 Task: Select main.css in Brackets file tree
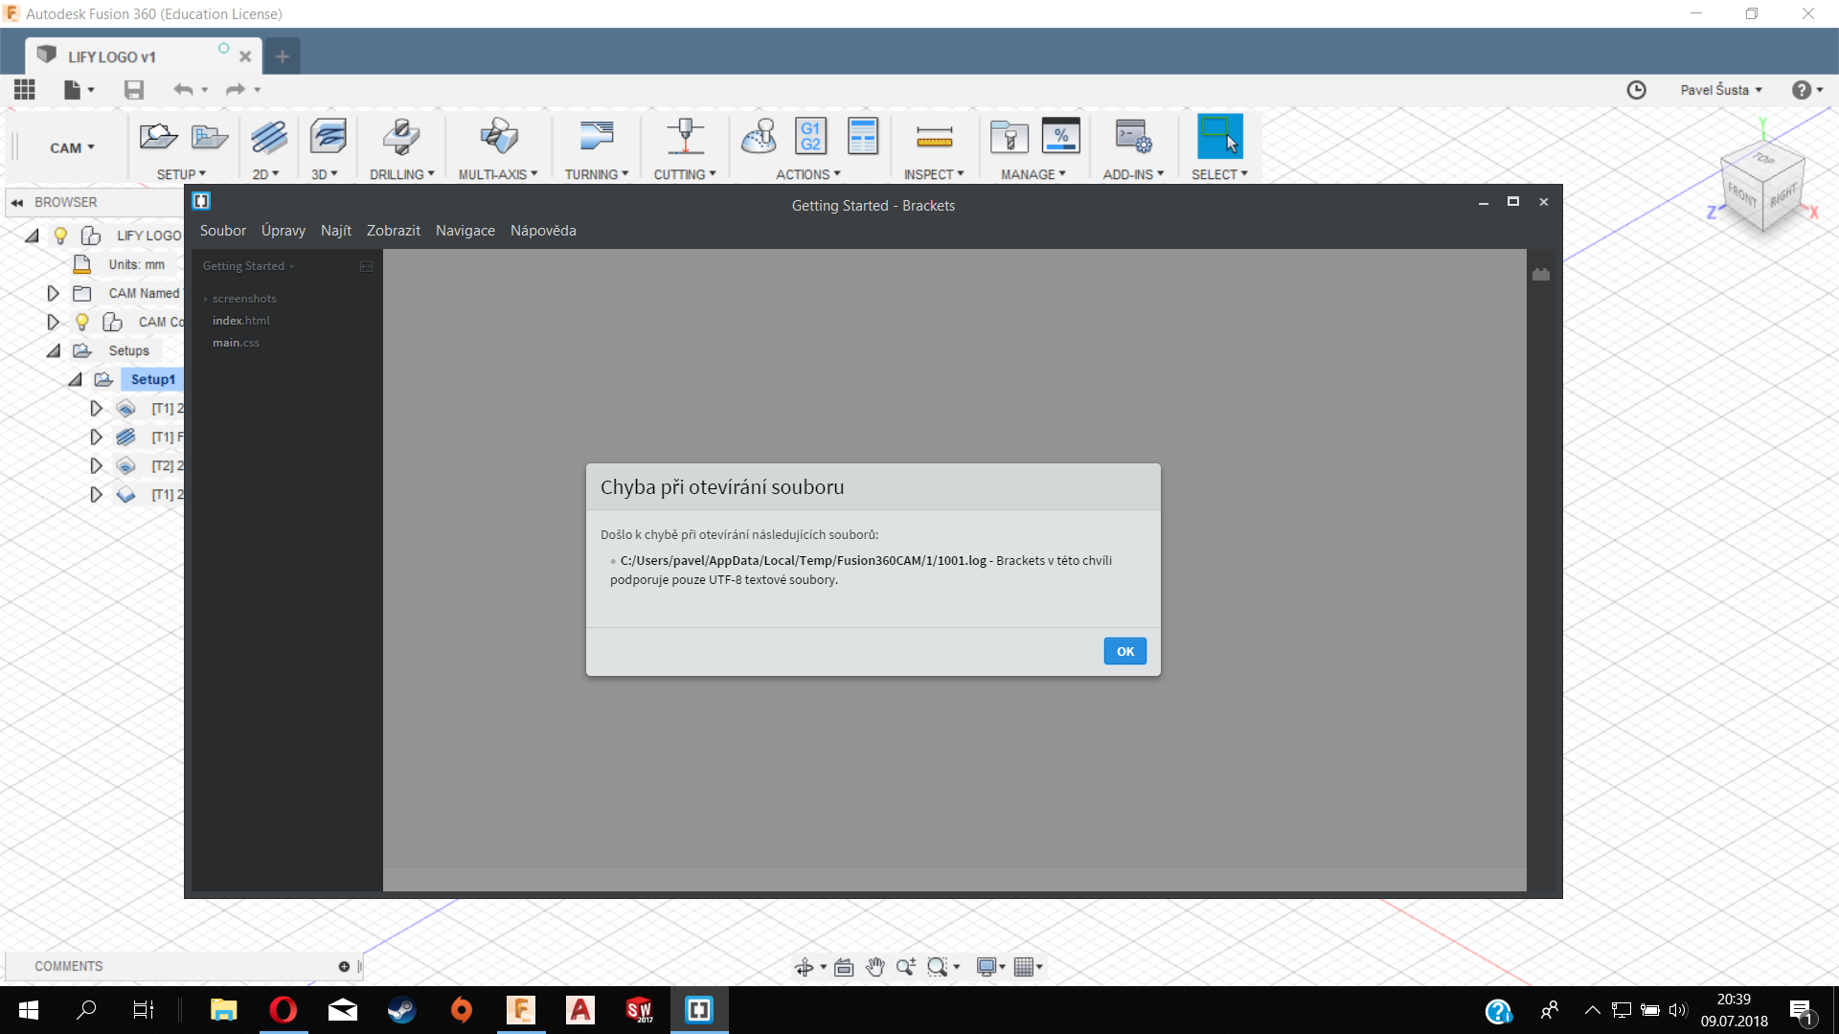point(236,343)
